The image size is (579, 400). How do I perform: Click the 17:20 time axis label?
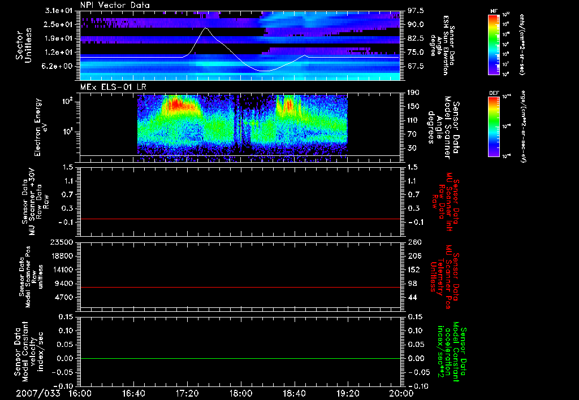point(187,393)
